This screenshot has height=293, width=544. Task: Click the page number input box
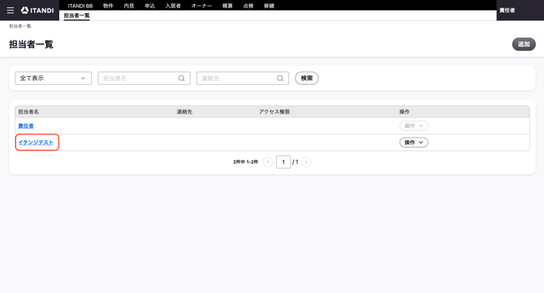coord(283,162)
